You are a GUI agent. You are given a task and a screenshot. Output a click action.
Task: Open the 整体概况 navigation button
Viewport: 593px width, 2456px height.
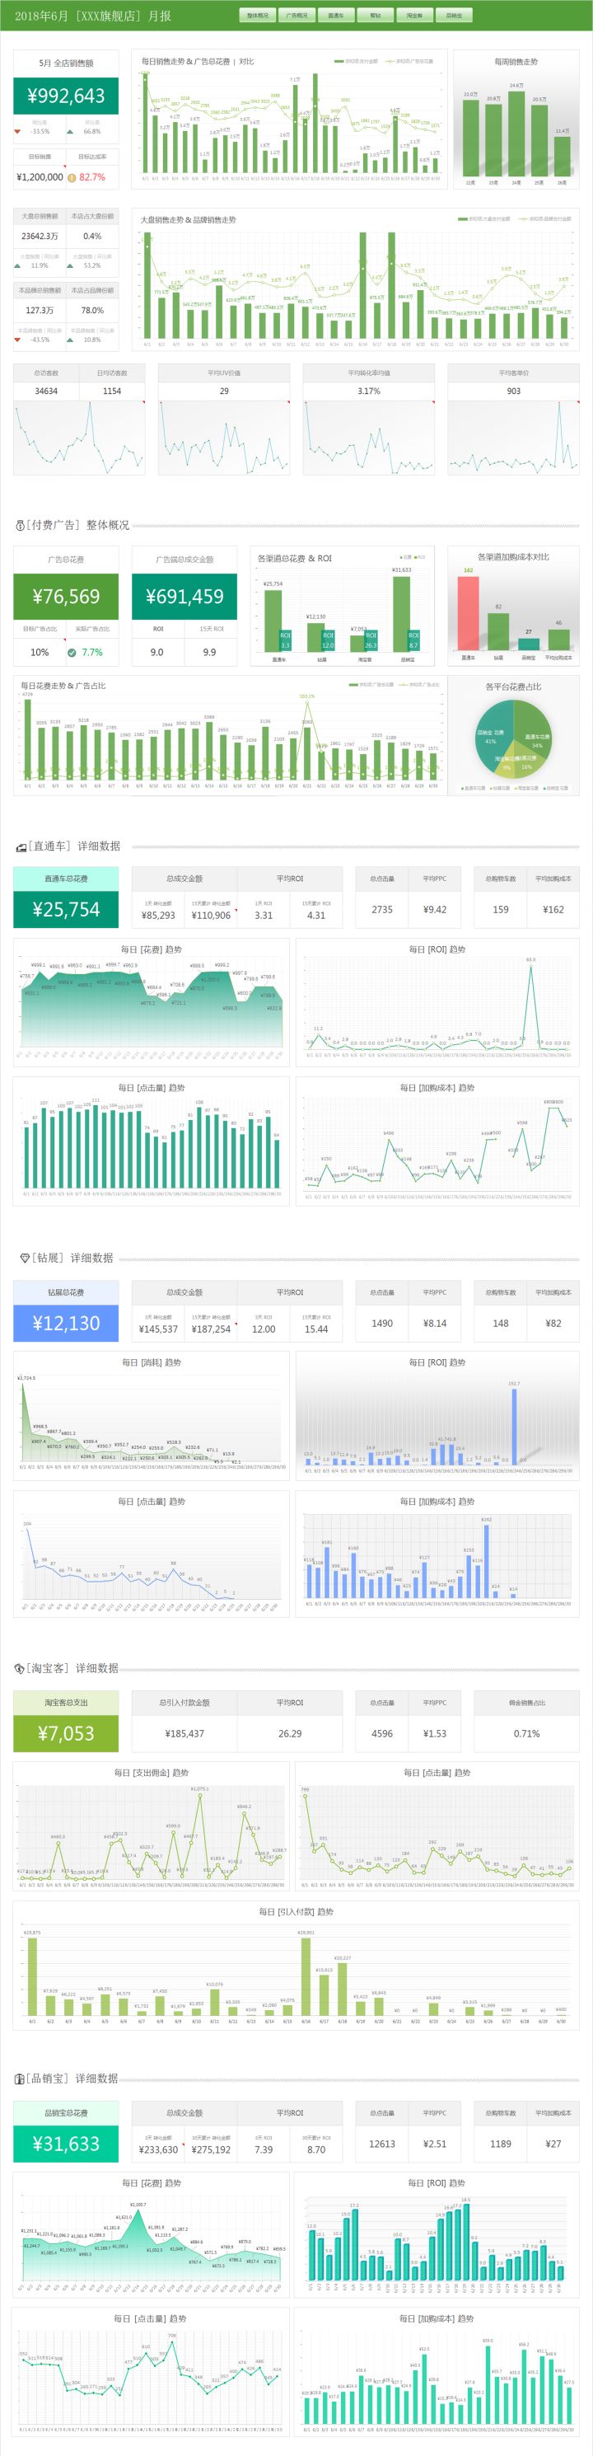pyautogui.click(x=258, y=16)
